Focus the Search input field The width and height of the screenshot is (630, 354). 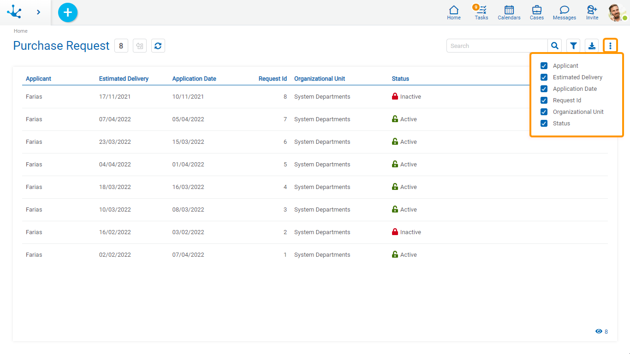497,46
